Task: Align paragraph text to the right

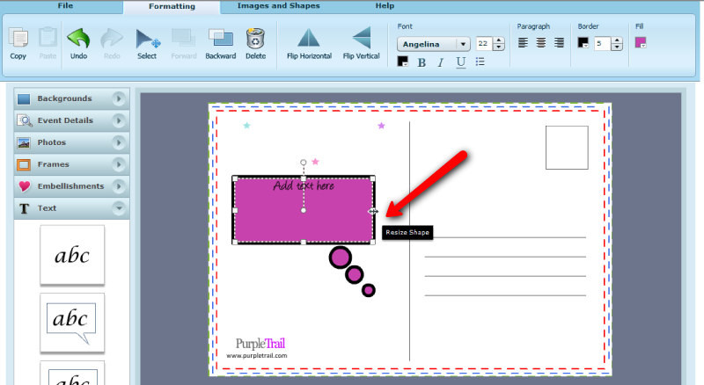Action: point(559,42)
